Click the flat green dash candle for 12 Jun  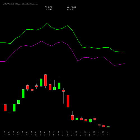pyautogui.click(x=10, y=113)
